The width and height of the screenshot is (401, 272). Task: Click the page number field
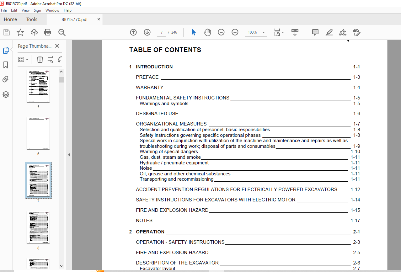click(161, 32)
